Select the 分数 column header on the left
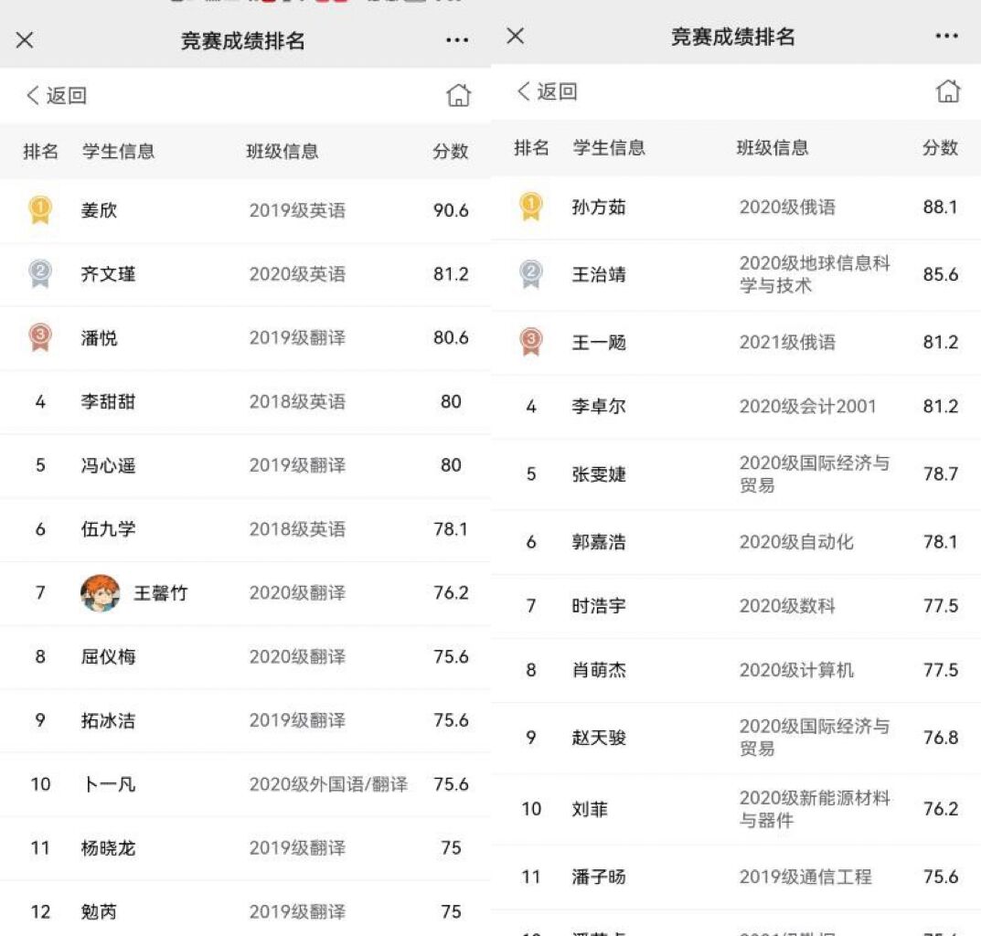 (452, 152)
